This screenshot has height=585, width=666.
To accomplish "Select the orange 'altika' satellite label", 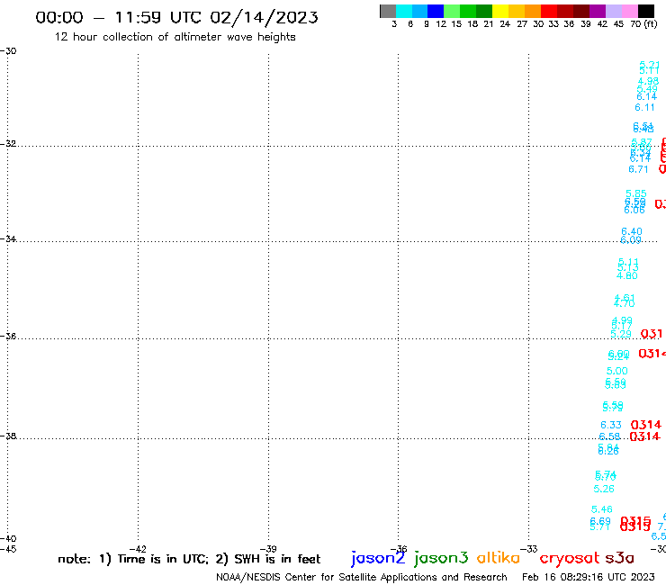I will tap(499, 558).
